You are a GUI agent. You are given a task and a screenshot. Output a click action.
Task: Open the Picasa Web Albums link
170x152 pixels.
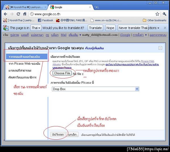148,61
